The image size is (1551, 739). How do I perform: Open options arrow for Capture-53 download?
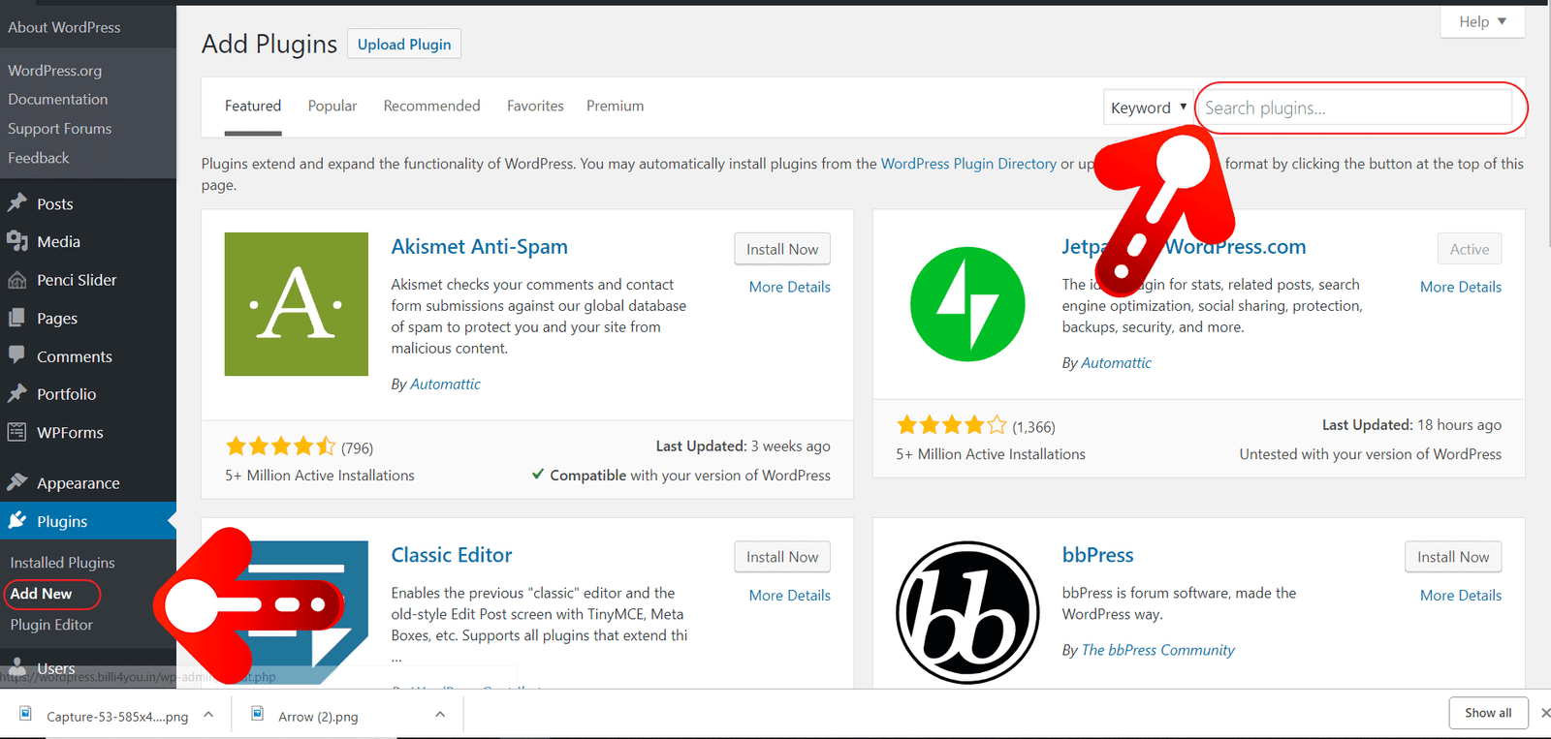click(x=208, y=715)
